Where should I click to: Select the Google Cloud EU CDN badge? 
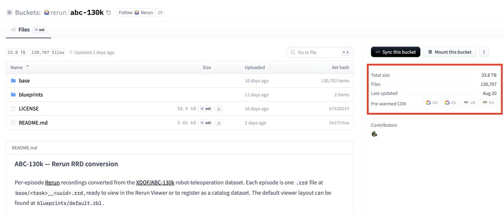(450, 102)
